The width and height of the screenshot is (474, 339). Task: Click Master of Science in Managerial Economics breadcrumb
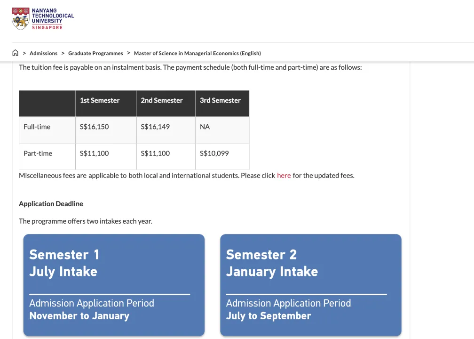coord(197,53)
